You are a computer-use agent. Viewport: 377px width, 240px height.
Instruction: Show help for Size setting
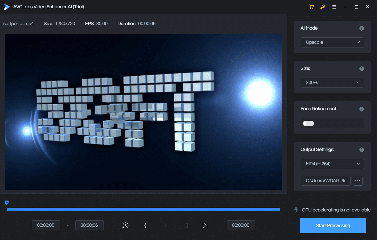[x=362, y=69]
